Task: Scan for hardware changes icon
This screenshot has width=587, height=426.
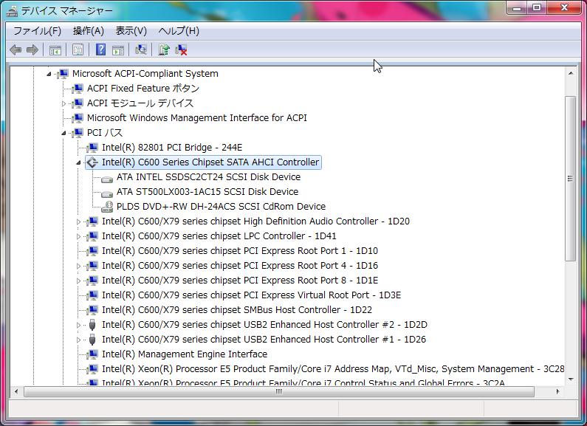Action: (141, 49)
